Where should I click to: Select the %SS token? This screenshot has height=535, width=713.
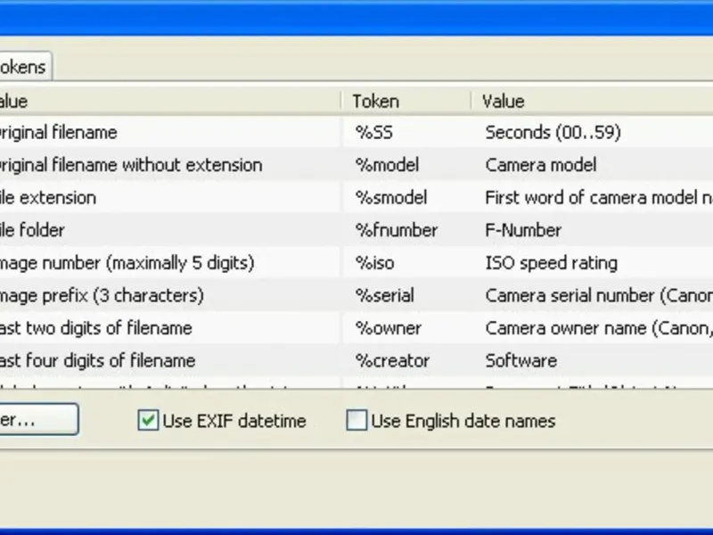(x=374, y=133)
